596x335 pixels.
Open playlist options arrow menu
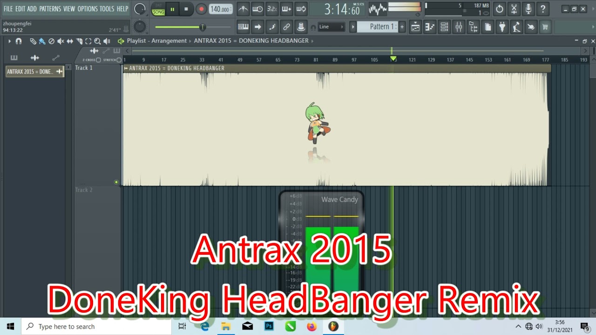tap(9, 41)
